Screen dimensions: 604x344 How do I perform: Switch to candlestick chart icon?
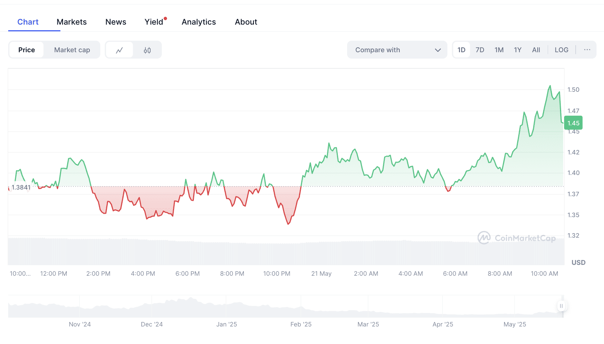pyautogui.click(x=147, y=50)
